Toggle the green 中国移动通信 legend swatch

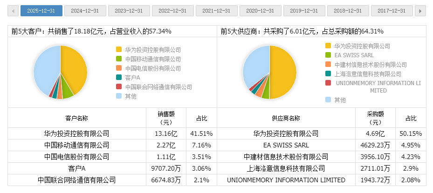(119, 59)
